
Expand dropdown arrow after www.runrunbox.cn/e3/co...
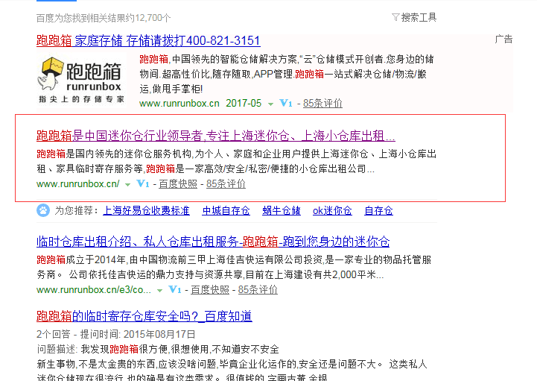click(x=159, y=291)
